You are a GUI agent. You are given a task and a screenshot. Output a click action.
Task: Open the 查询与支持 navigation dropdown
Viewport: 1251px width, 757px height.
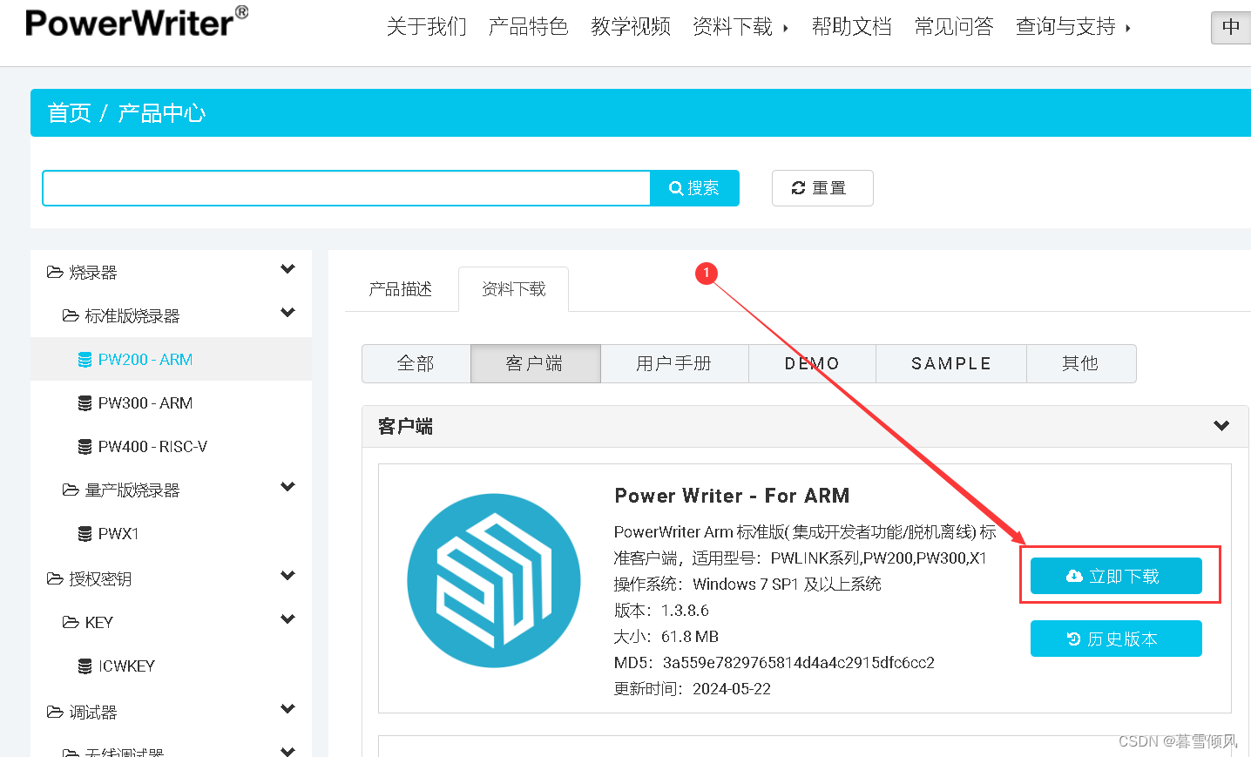[1073, 27]
